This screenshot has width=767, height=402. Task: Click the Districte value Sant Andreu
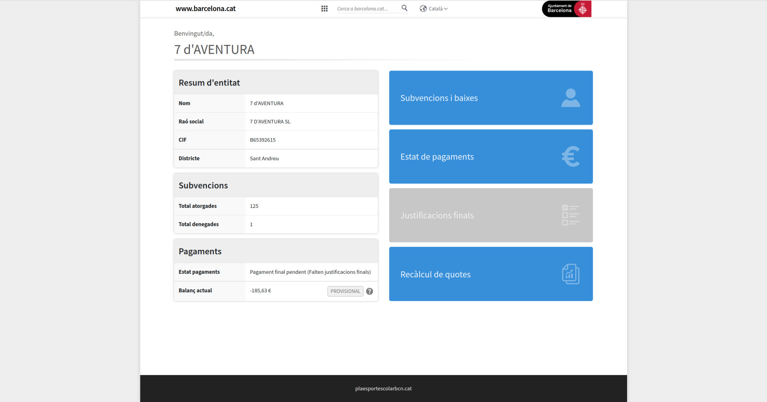[x=264, y=158]
